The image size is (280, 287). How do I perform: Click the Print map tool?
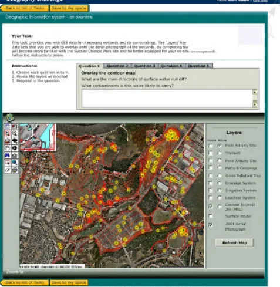click(15, 170)
